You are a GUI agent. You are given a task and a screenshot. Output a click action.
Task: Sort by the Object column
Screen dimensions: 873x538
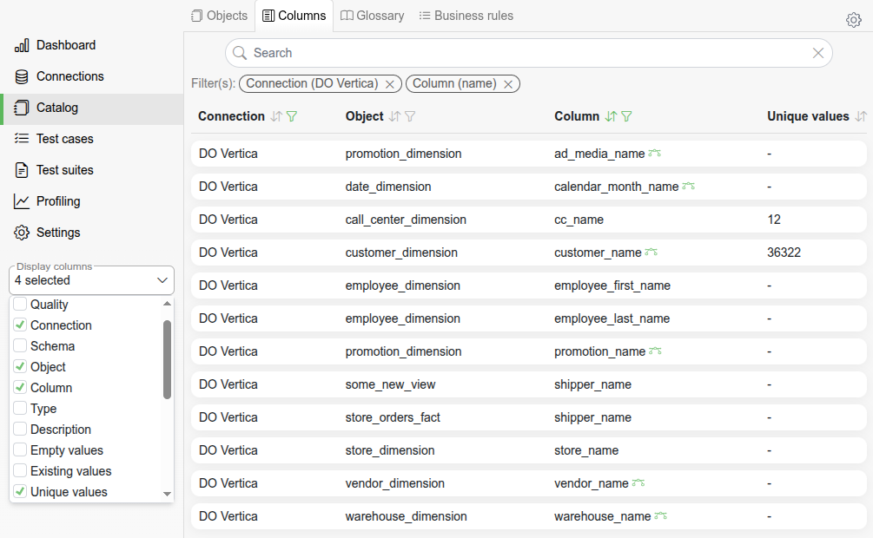pyautogui.click(x=394, y=116)
